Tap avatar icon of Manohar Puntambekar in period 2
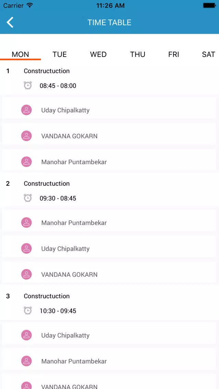 tap(26, 223)
